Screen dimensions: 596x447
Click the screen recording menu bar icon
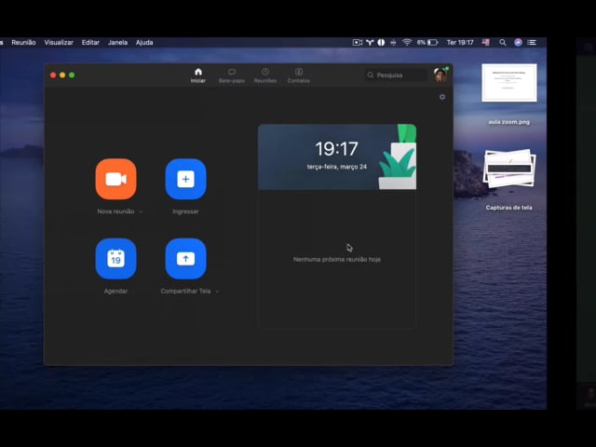point(358,43)
